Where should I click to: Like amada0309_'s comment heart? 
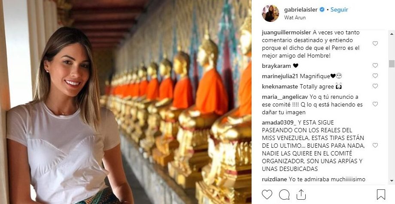tap(375, 145)
